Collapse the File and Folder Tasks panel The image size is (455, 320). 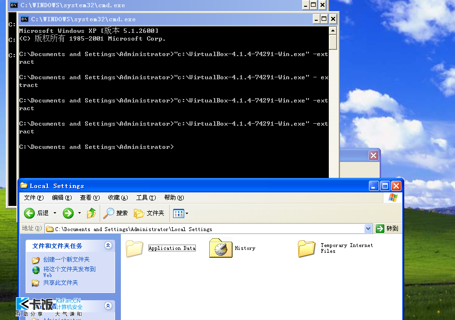pyautogui.click(x=108, y=246)
